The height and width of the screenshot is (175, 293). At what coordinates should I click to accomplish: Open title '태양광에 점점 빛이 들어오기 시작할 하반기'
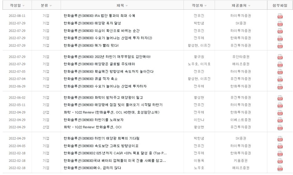click(113, 105)
